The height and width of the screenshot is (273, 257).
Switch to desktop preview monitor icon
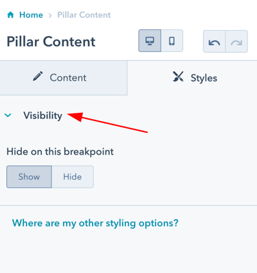pyautogui.click(x=149, y=41)
